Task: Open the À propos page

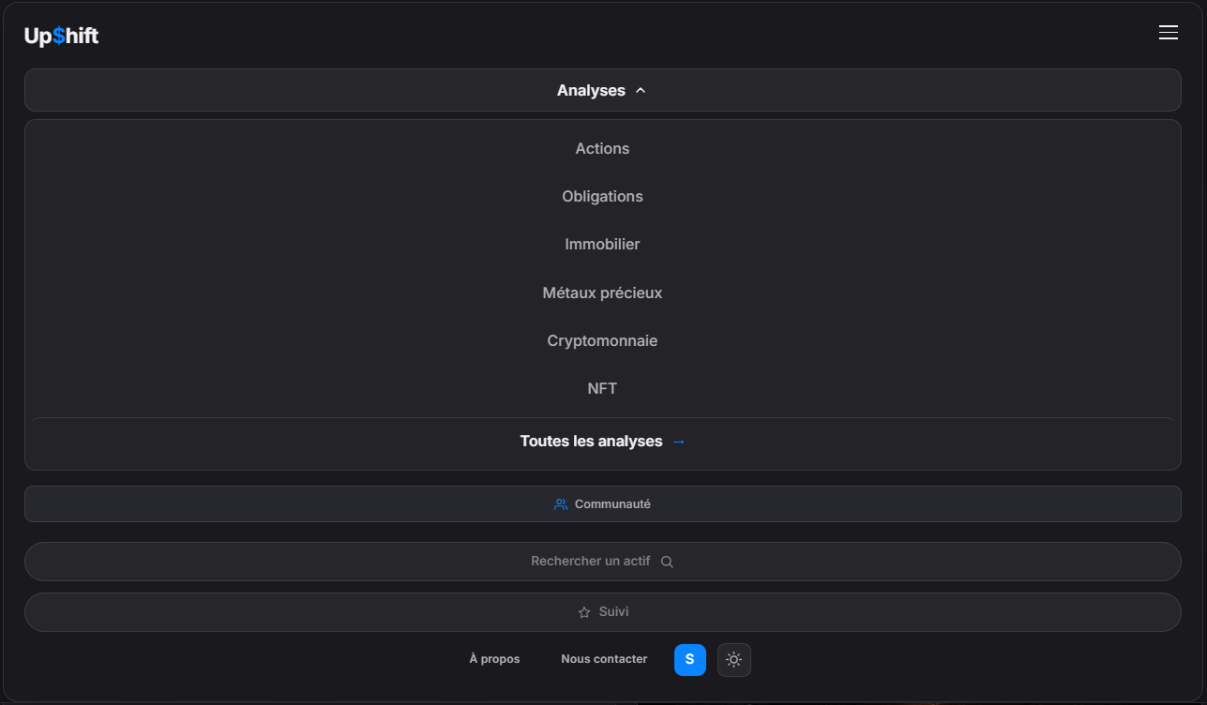Action: [494, 659]
